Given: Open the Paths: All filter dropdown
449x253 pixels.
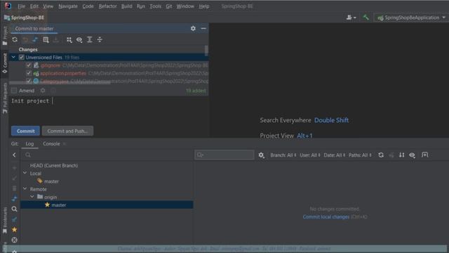Looking at the screenshot, I should pos(360,155).
